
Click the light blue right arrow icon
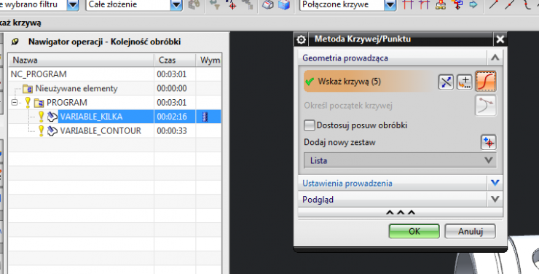click(473, 5)
